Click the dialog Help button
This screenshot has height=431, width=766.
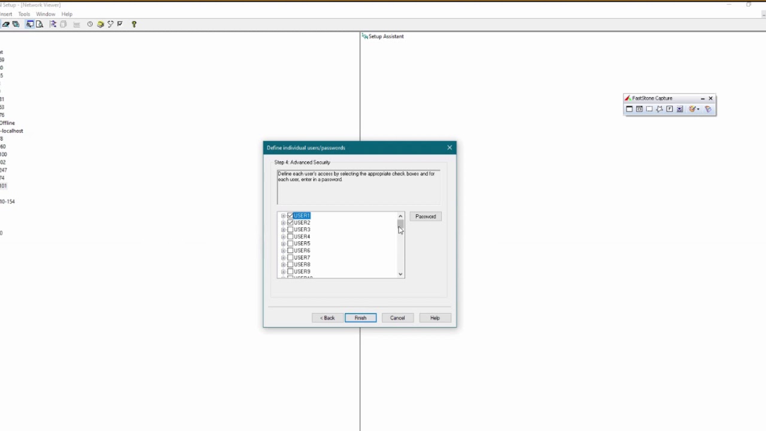click(x=435, y=318)
